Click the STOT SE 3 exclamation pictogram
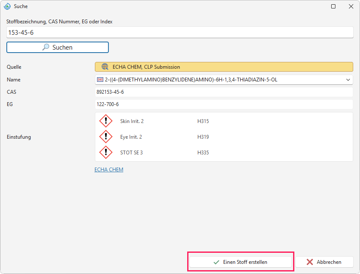This screenshot has width=360, height=274. (x=106, y=152)
